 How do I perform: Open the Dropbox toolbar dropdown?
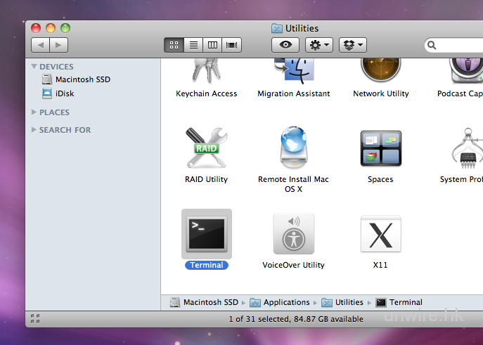[352, 45]
